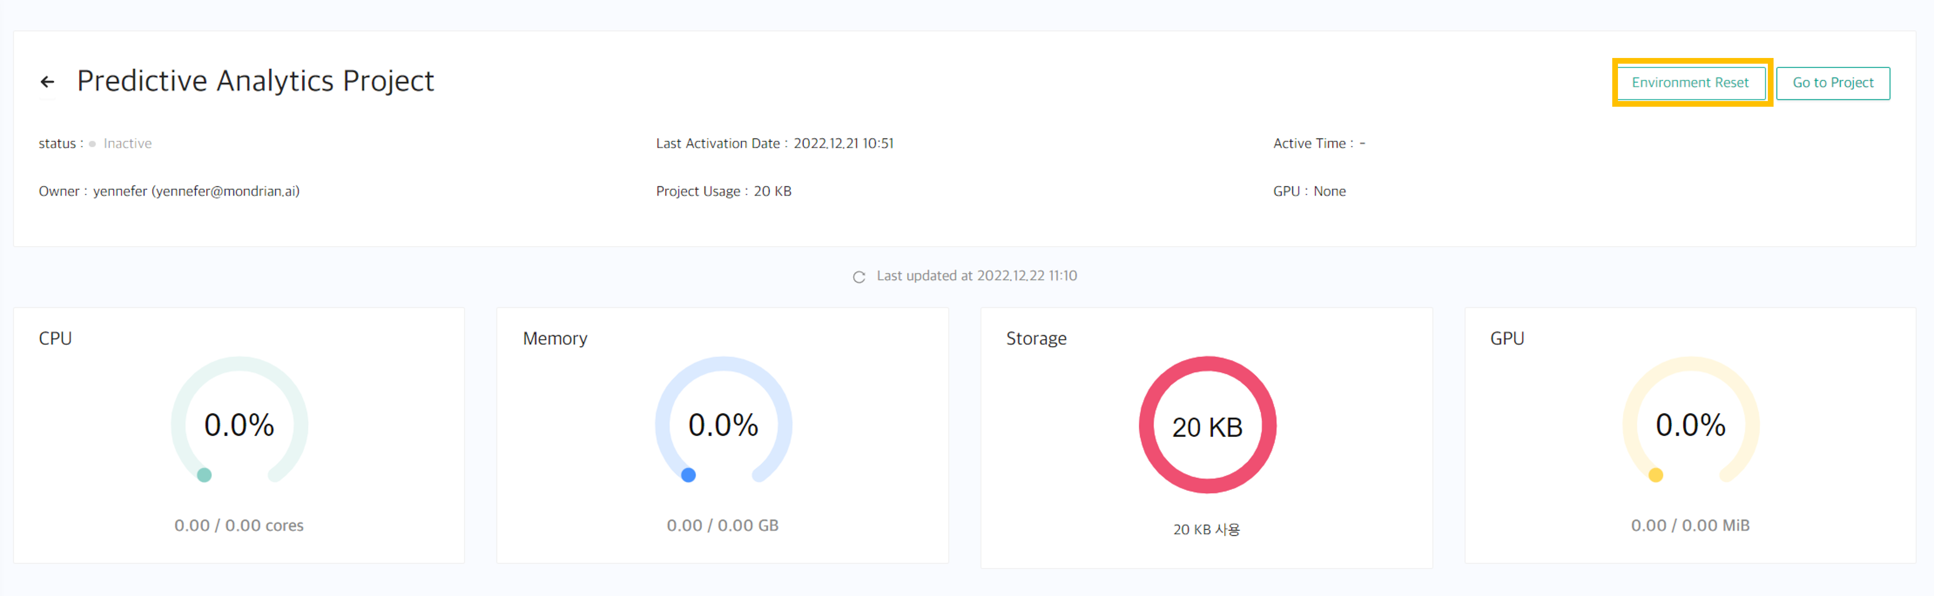Click the Inactive status dot indicator
This screenshot has height=596, width=1934.
coord(92,144)
